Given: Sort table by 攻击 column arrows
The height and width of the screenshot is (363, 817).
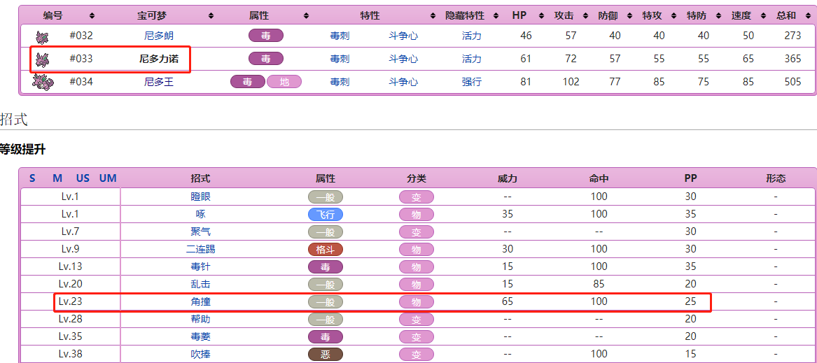Looking at the screenshot, I should coord(586,16).
